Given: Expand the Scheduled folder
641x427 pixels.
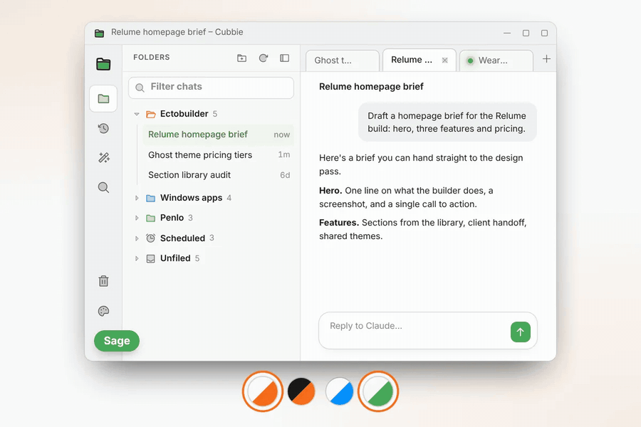Looking at the screenshot, I should [137, 238].
